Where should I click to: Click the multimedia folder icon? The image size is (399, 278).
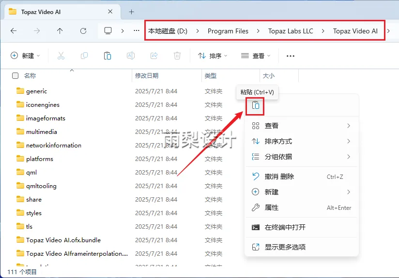click(x=20, y=132)
